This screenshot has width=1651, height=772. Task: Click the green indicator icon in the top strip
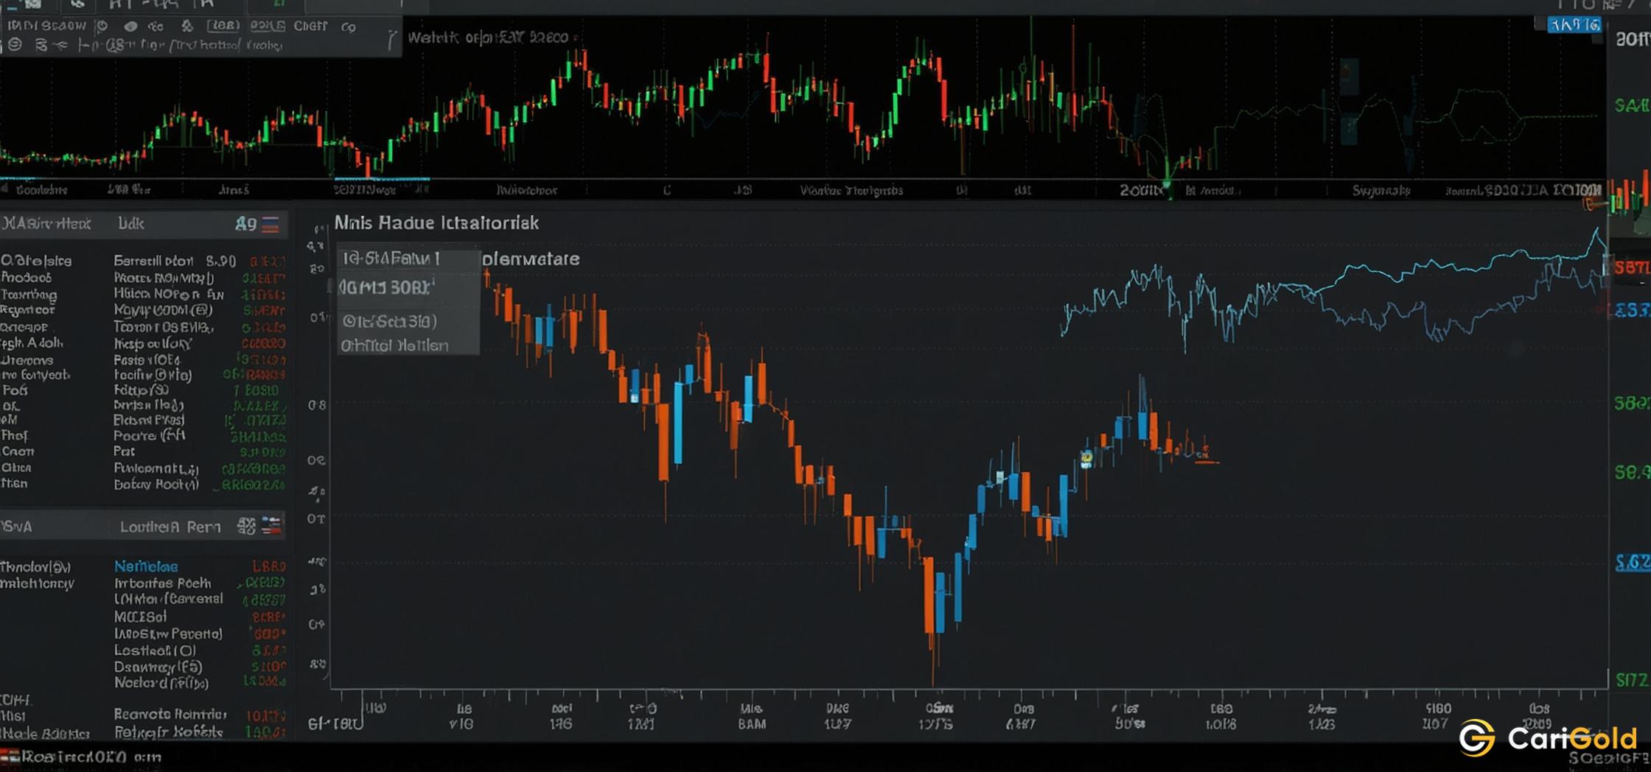point(279,4)
